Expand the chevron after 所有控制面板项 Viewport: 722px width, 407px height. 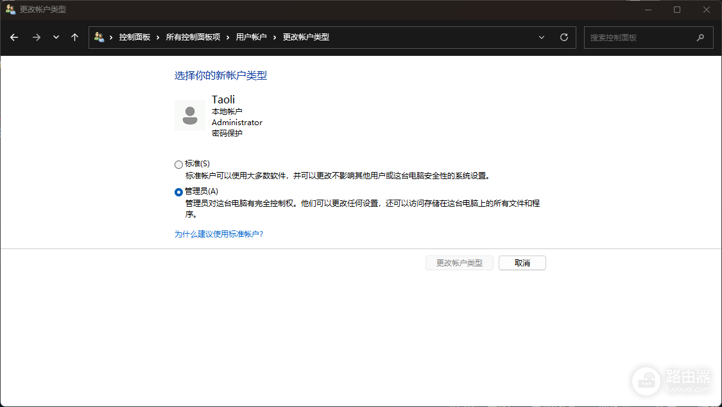(x=228, y=37)
